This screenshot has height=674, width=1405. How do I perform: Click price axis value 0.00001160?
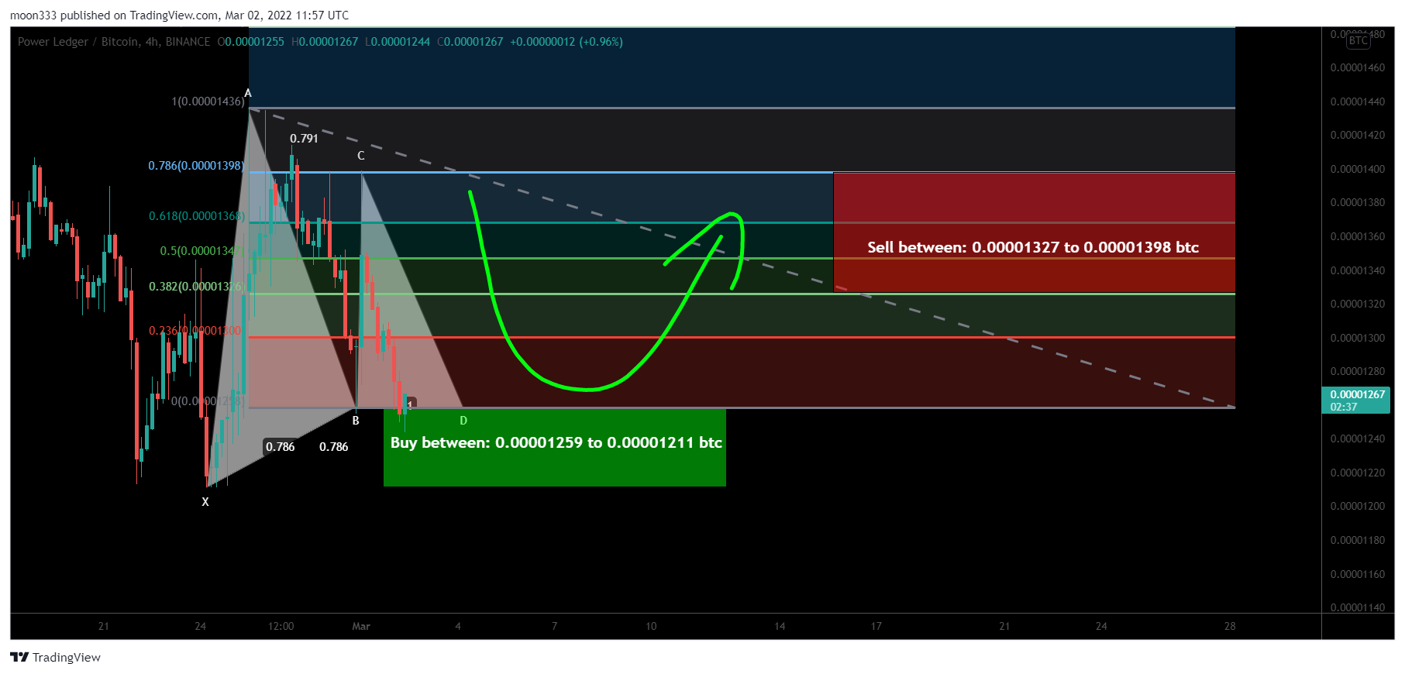[1358, 575]
